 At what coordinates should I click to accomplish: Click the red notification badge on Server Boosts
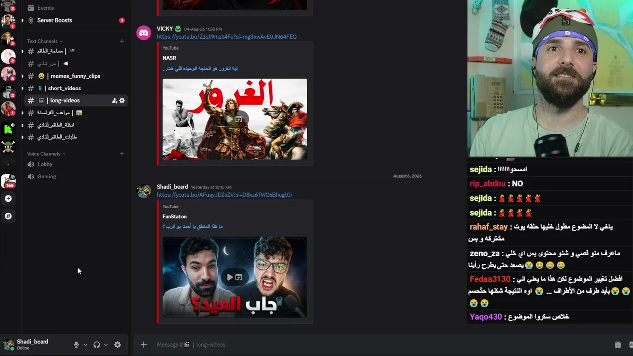(x=122, y=20)
